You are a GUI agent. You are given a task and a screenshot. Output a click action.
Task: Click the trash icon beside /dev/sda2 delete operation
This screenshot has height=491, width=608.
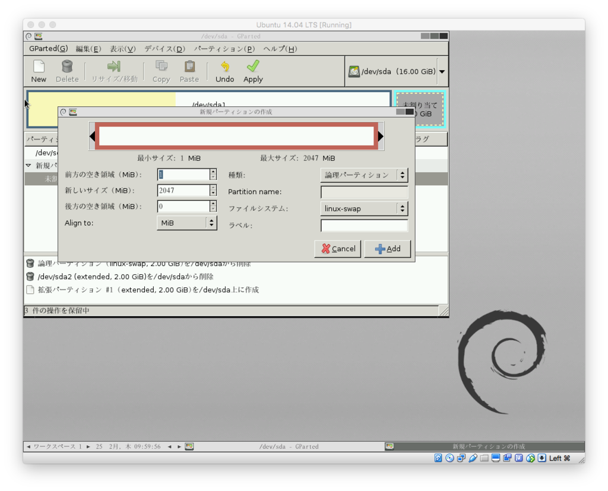pos(30,277)
